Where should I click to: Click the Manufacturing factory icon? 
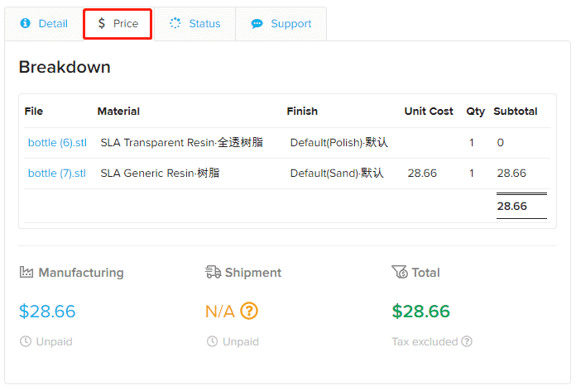click(x=26, y=272)
